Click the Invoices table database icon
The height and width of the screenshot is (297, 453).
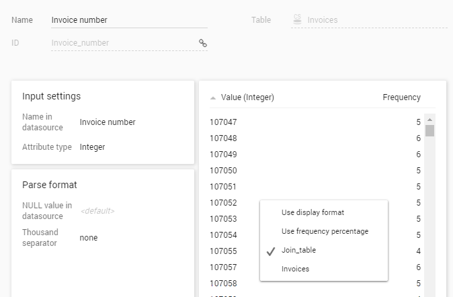coord(297,20)
